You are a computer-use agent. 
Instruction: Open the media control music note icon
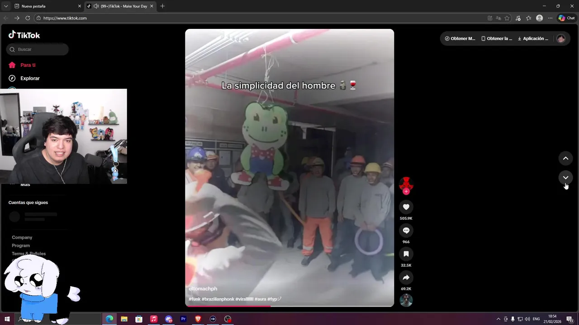pos(518,18)
